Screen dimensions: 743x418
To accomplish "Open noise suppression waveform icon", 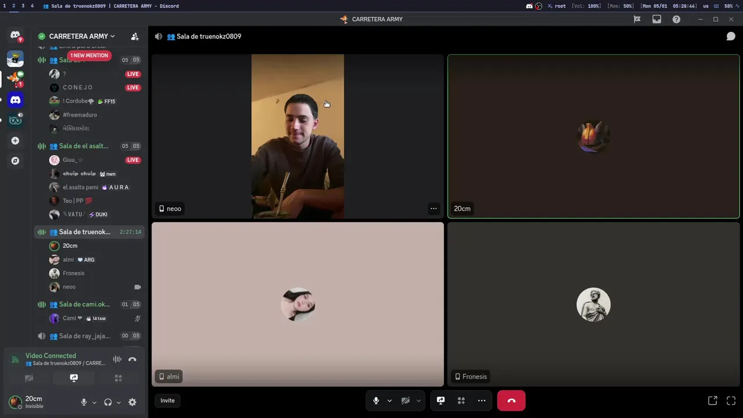I will tap(117, 359).
